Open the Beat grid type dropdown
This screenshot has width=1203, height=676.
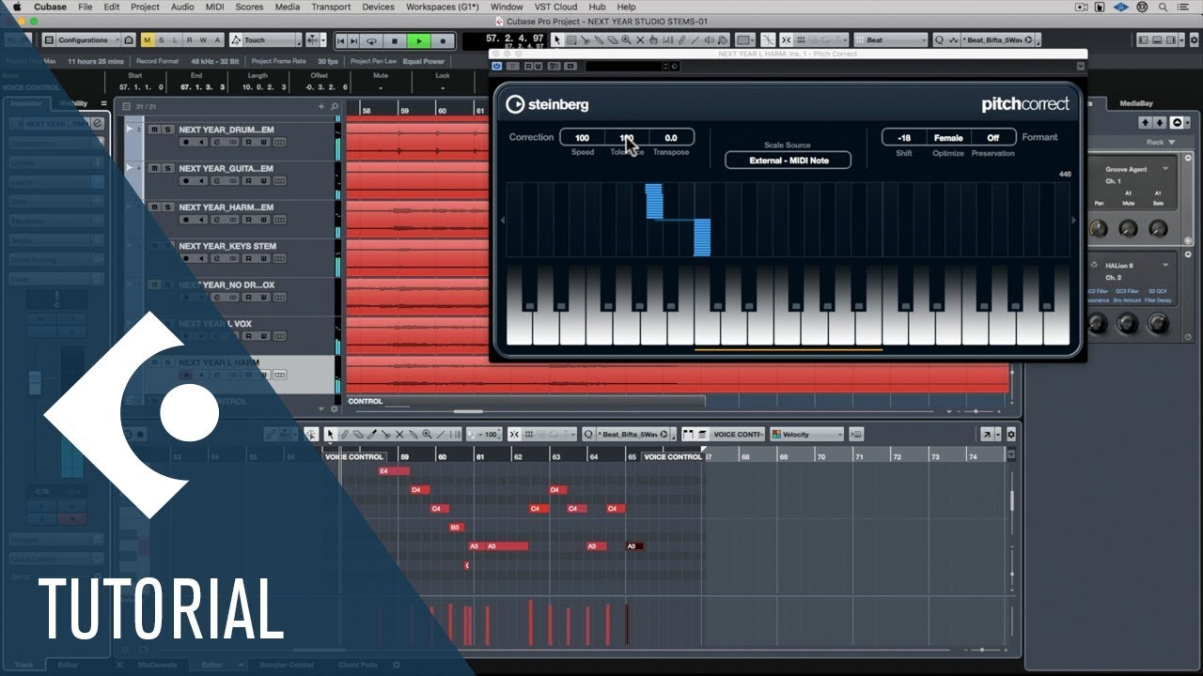890,40
